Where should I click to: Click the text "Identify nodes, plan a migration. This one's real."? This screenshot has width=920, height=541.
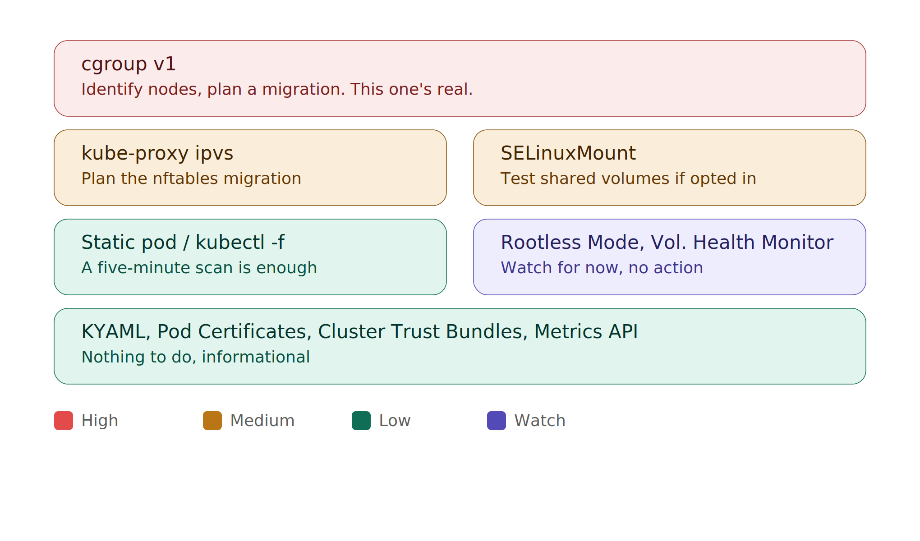pyautogui.click(x=277, y=89)
